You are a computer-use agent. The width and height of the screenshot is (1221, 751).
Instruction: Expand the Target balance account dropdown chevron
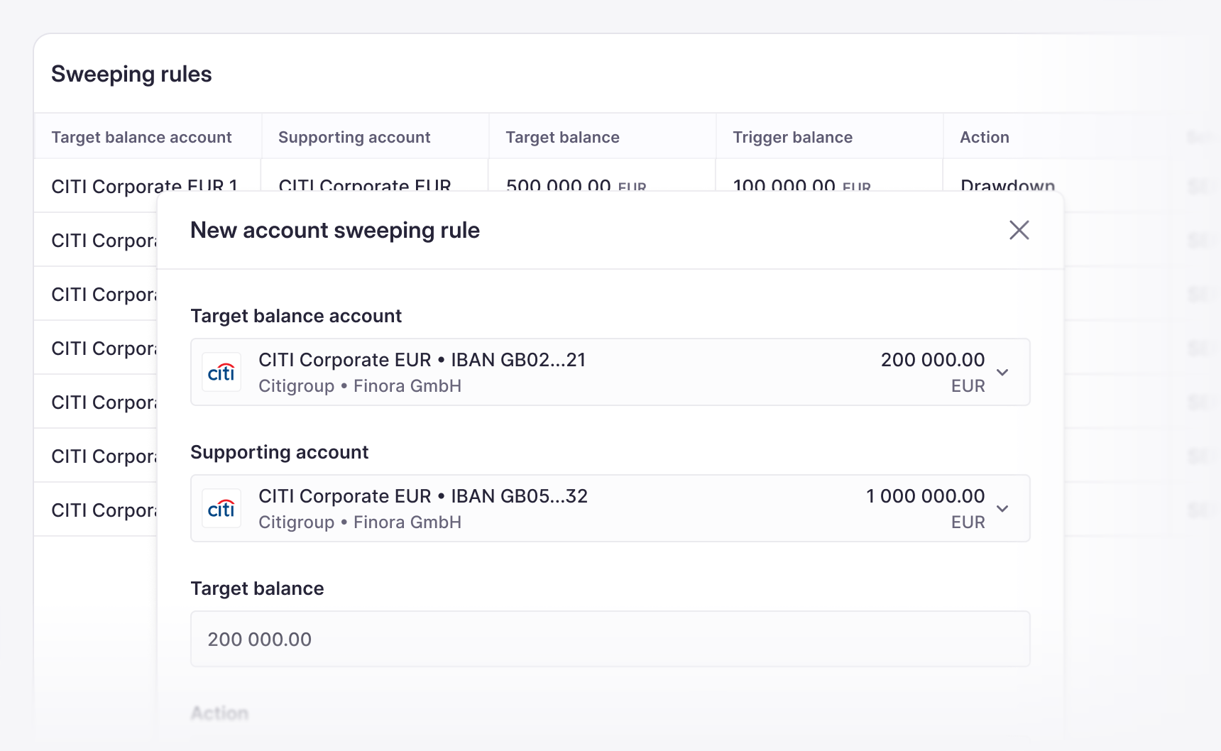[x=1002, y=372]
